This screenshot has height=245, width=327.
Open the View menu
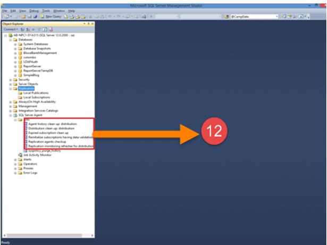coord(22,11)
